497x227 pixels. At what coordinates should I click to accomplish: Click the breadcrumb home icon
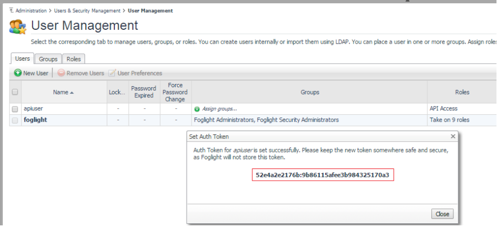pyautogui.click(x=12, y=10)
